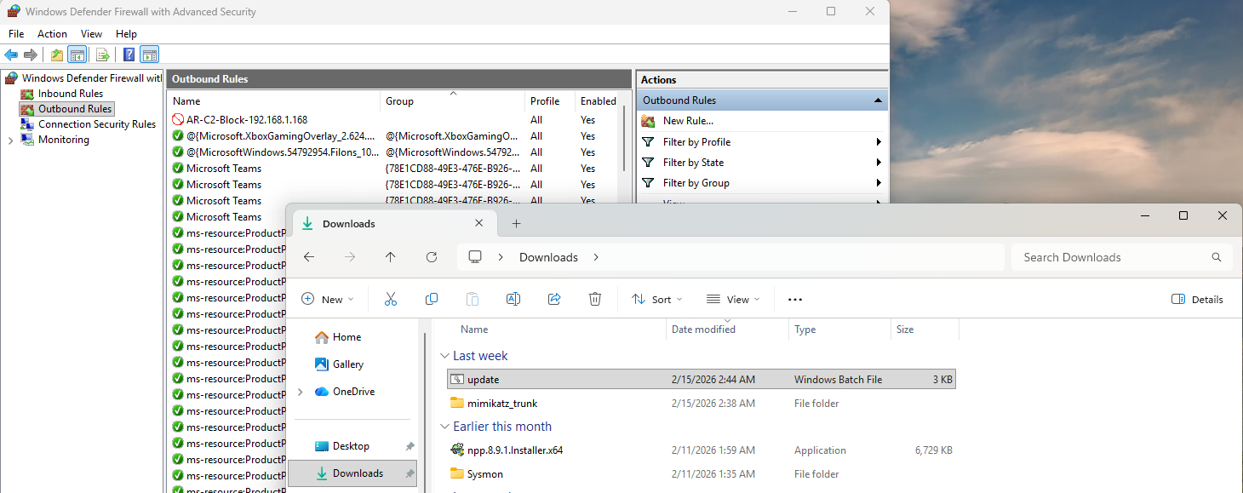Select Inbound Rules in the tree

[70, 94]
